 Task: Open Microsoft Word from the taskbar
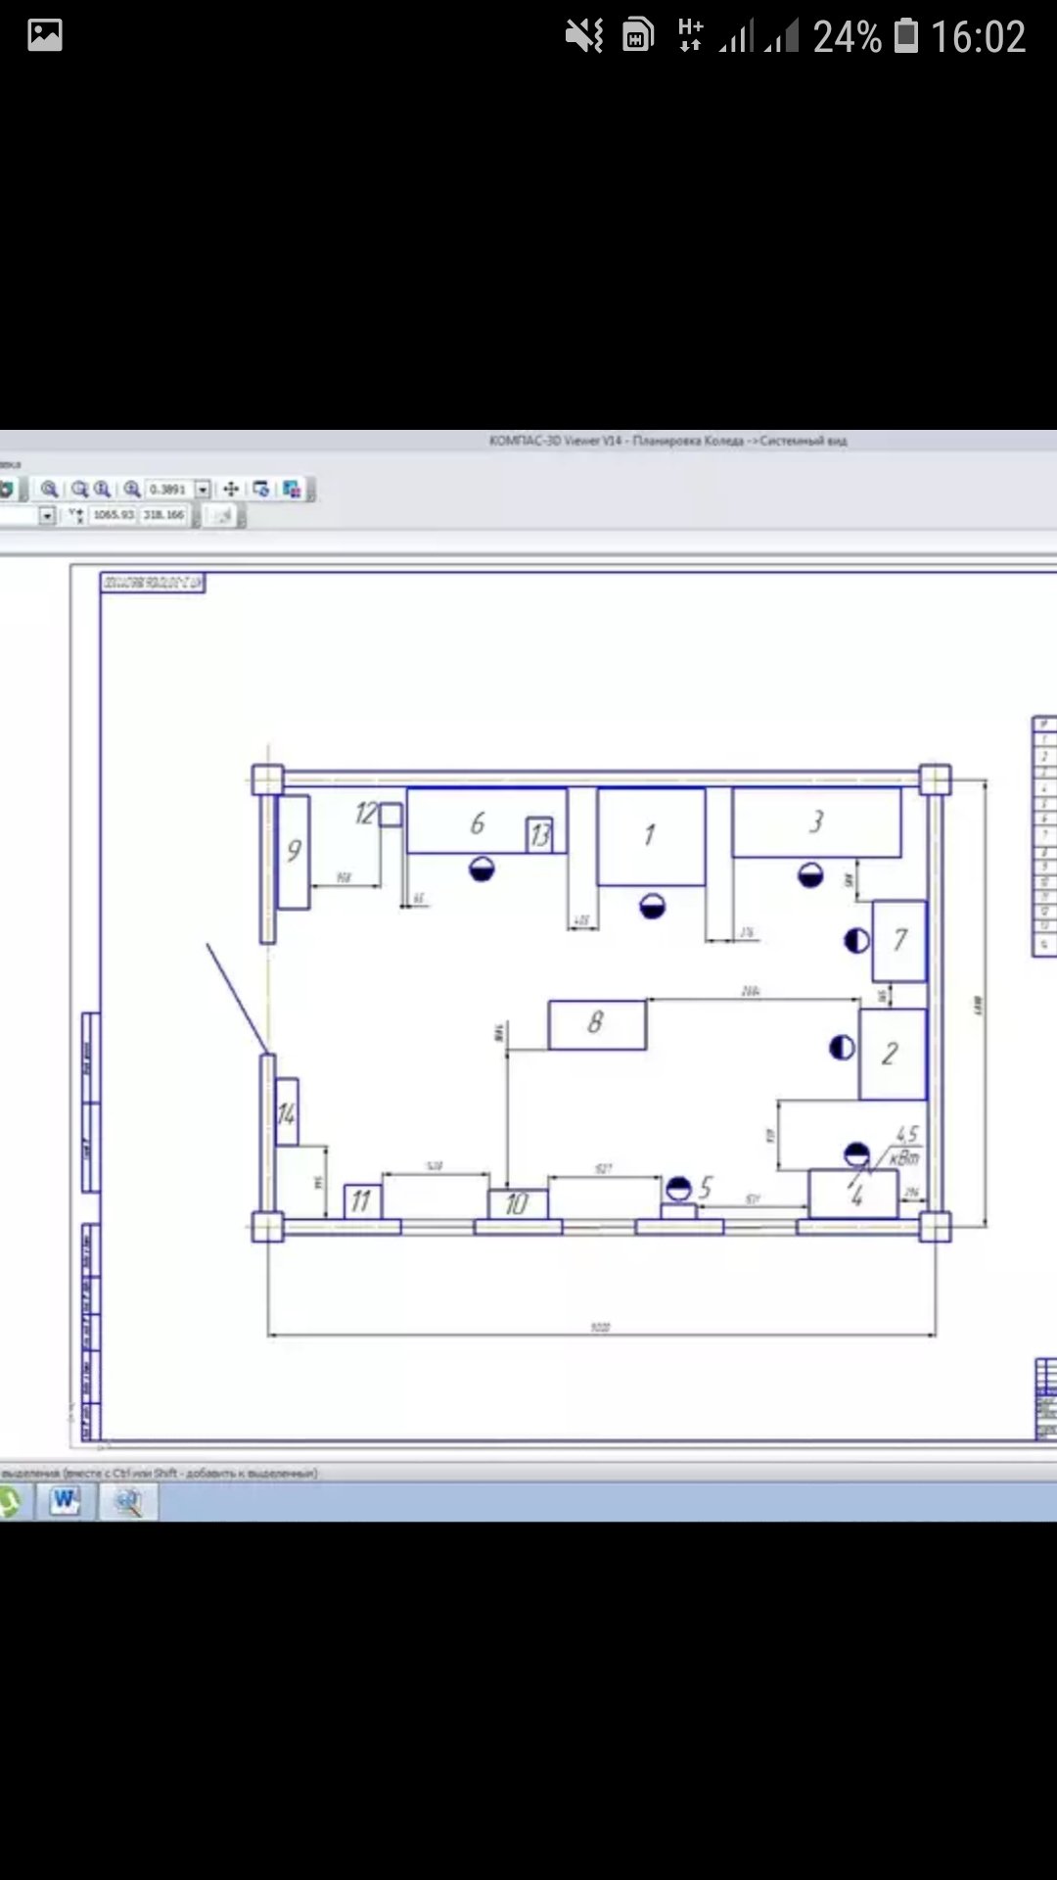point(66,1501)
